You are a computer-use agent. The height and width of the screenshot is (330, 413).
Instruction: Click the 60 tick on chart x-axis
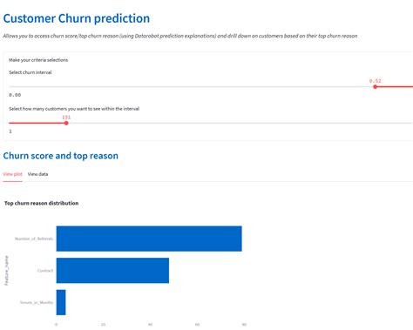pos(197,324)
